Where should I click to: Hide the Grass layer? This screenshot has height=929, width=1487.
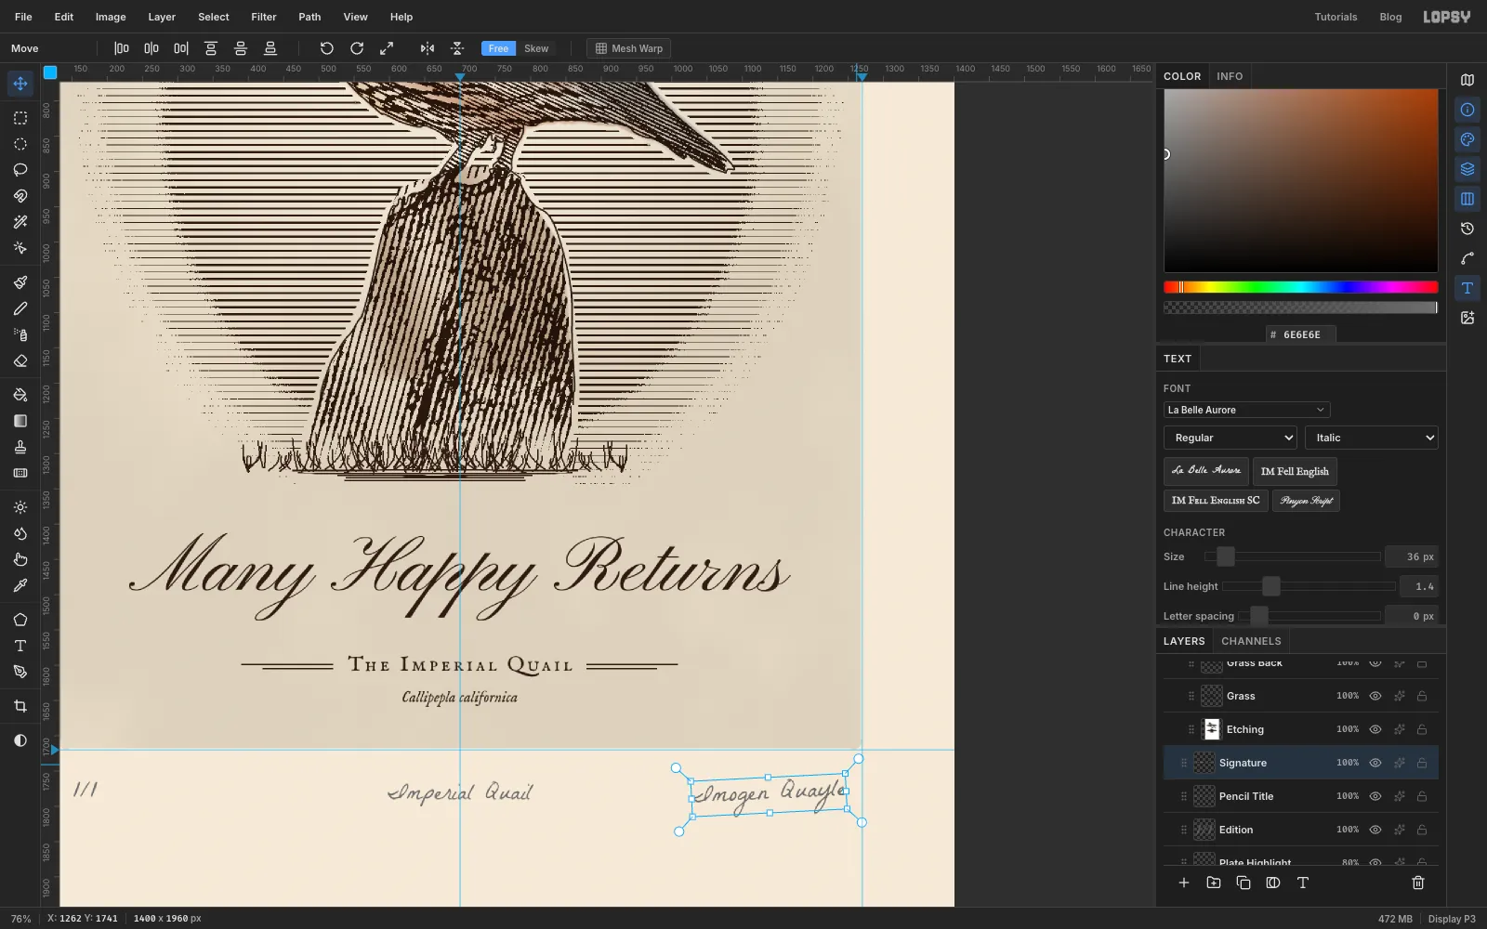tap(1375, 696)
